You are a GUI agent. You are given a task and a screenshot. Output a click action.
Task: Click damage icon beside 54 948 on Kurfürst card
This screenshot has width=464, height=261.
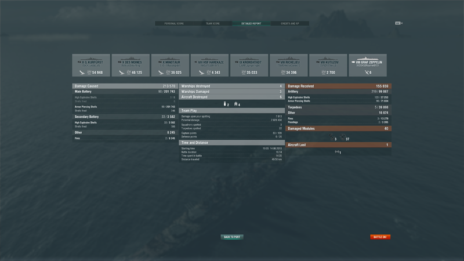(x=89, y=72)
